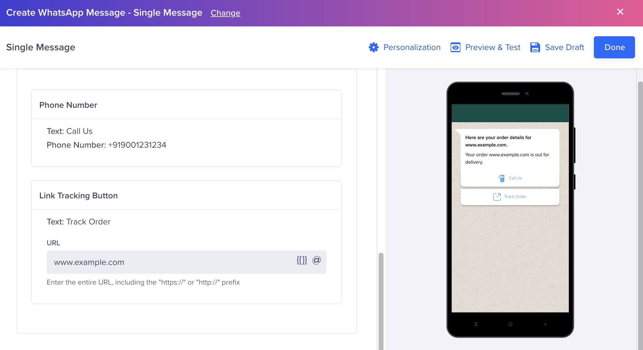The width and height of the screenshot is (643, 350).
Task: Click the Link Tracking Button section to expand
Action: point(78,195)
